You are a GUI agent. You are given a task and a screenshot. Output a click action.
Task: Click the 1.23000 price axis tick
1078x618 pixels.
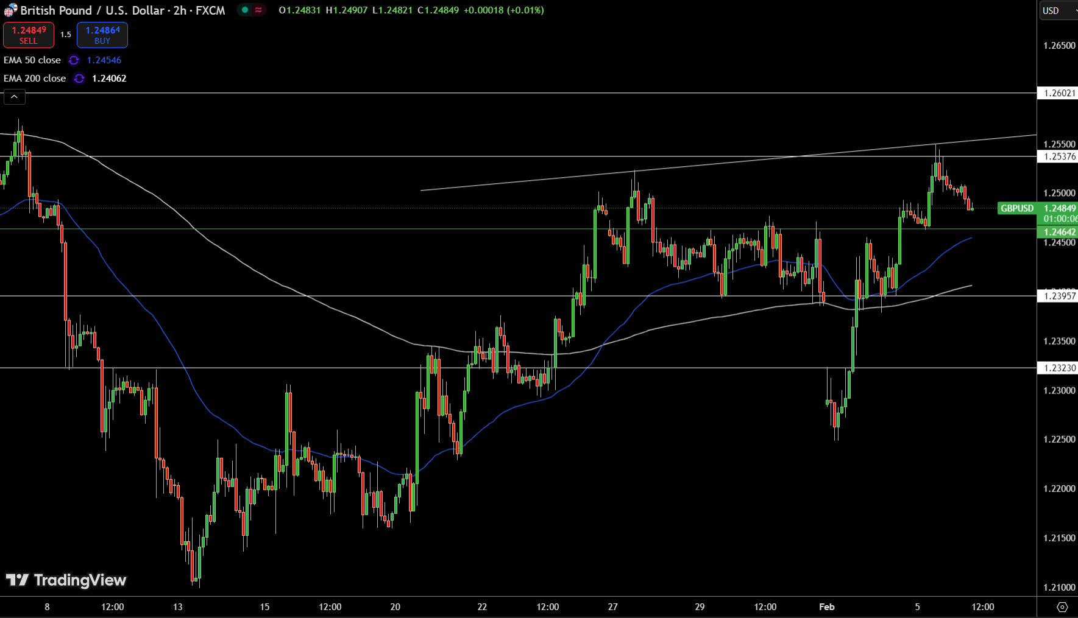[1059, 390]
